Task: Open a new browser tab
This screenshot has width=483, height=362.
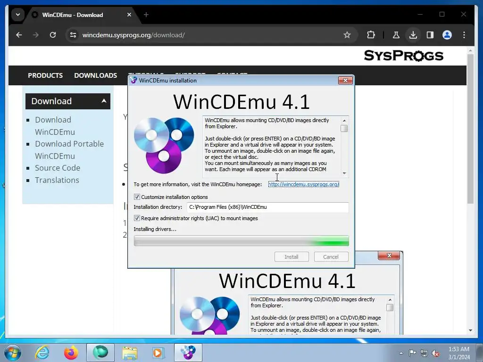Action: [x=146, y=15]
